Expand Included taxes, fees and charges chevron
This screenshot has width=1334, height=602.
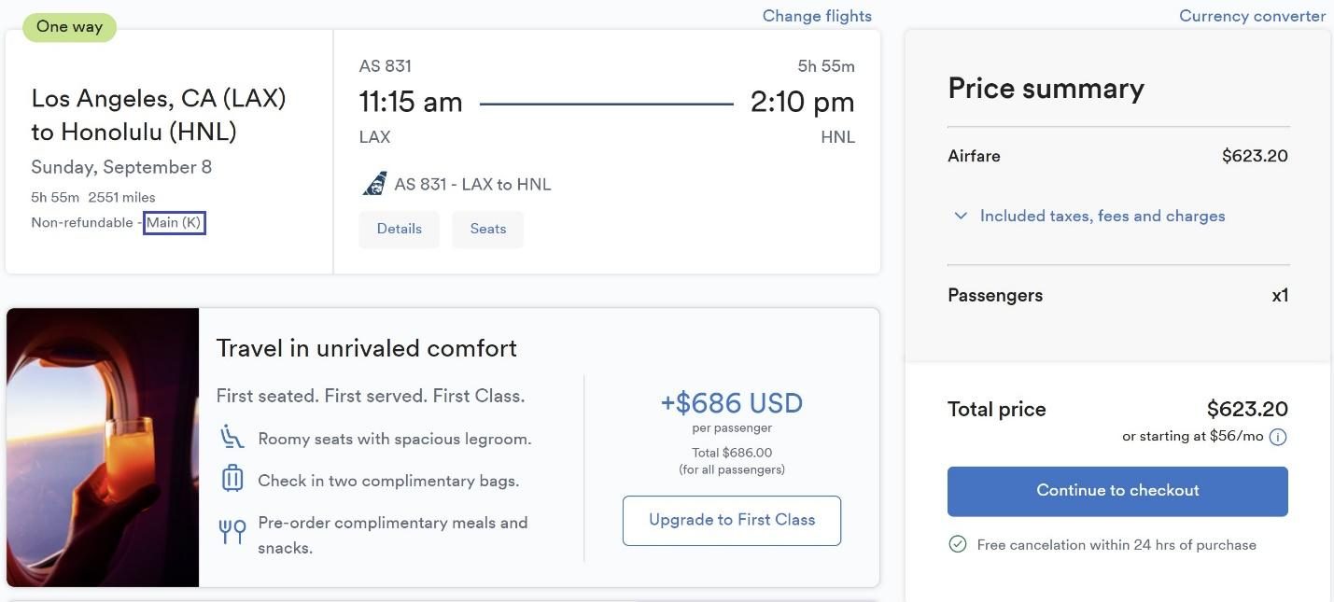961,216
